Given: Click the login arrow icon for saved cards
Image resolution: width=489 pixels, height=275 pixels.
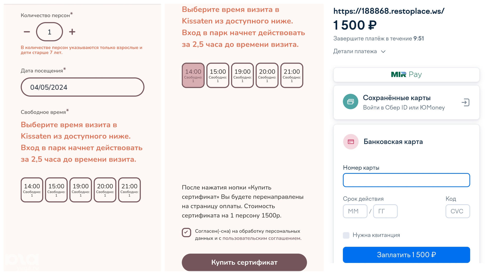Looking at the screenshot, I should [465, 102].
